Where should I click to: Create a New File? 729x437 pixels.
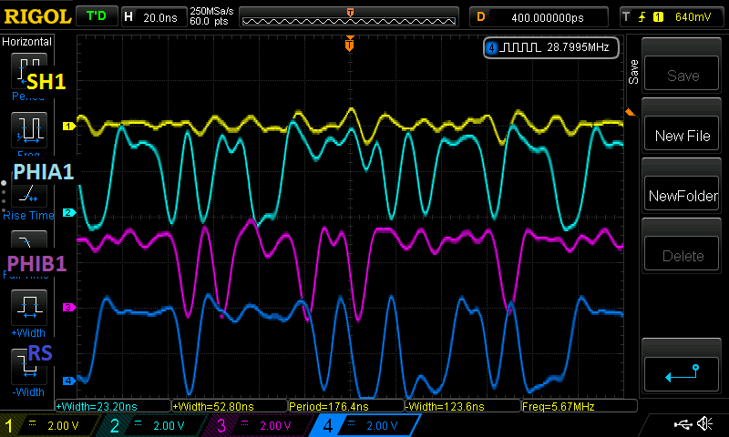(682, 135)
